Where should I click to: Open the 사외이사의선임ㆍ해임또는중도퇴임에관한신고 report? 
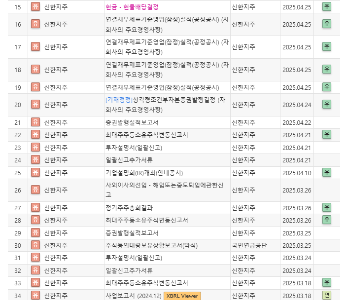pos(165,190)
